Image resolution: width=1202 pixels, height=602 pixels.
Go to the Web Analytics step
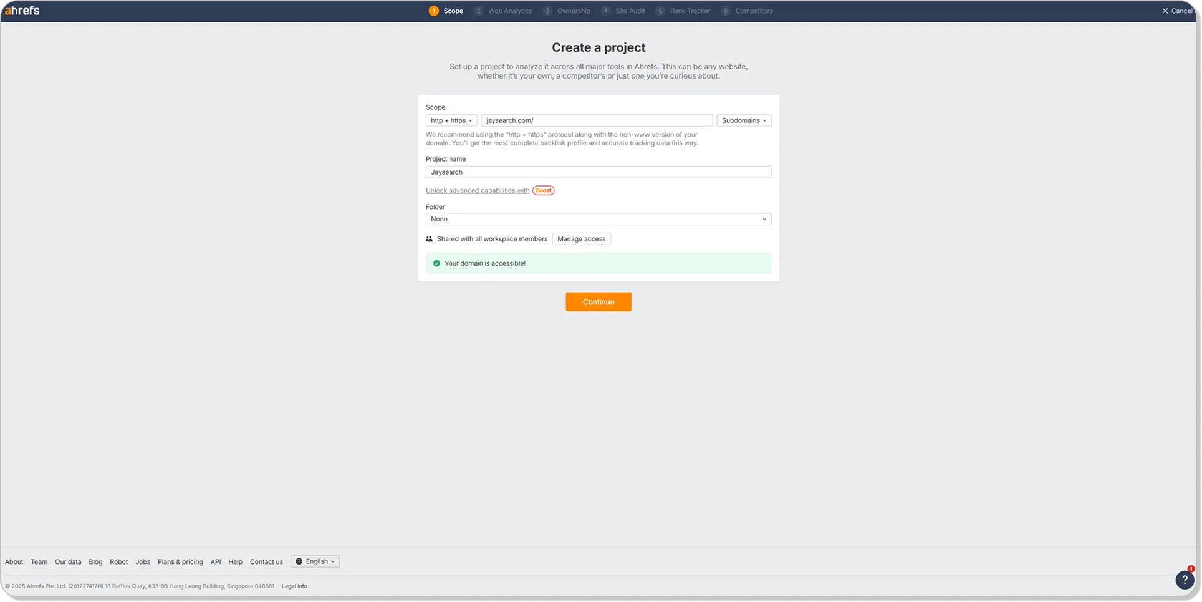click(x=503, y=11)
